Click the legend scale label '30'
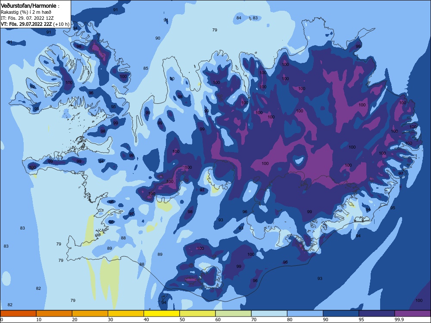Viewport: 431px width, 323px height. pos(110,320)
